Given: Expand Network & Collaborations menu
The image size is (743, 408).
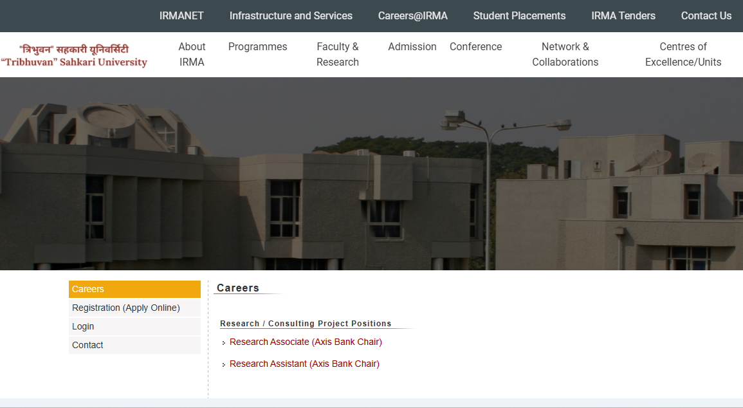Looking at the screenshot, I should click(x=565, y=55).
